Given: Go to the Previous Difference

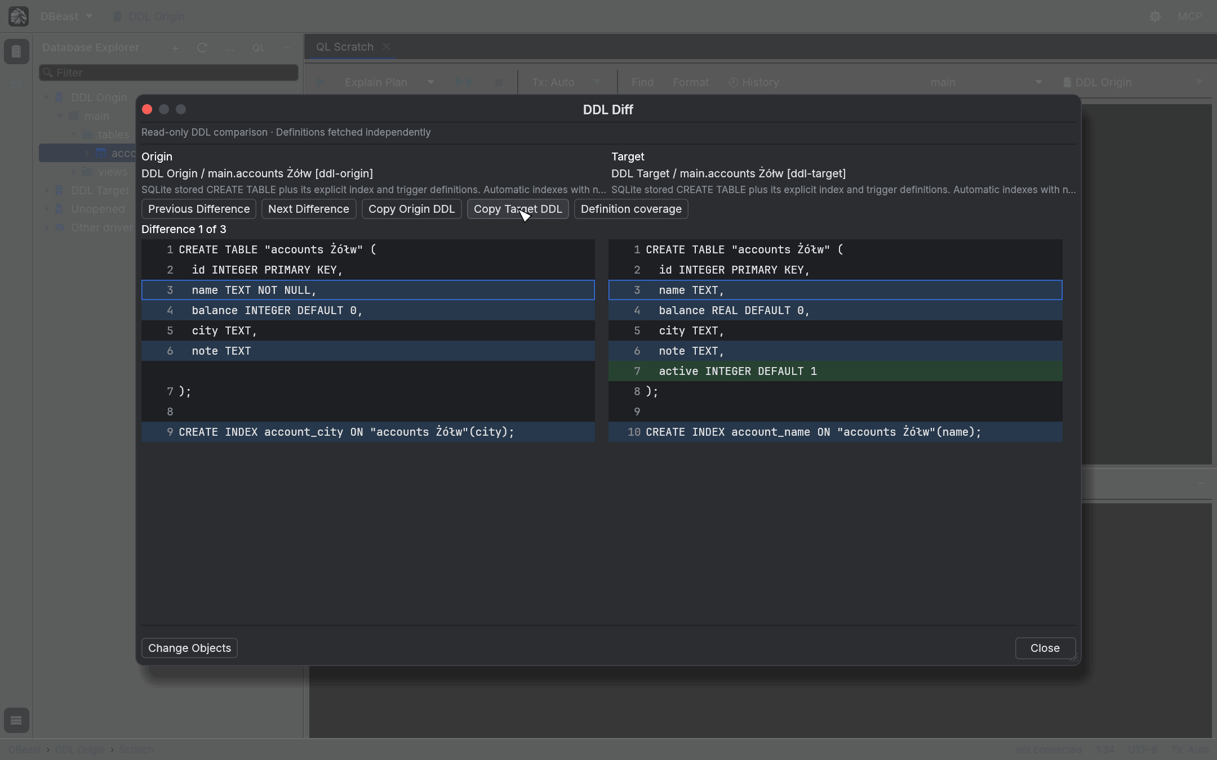Looking at the screenshot, I should [199, 209].
